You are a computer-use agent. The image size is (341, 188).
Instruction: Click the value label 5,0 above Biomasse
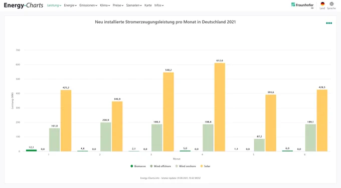coord(185,148)
